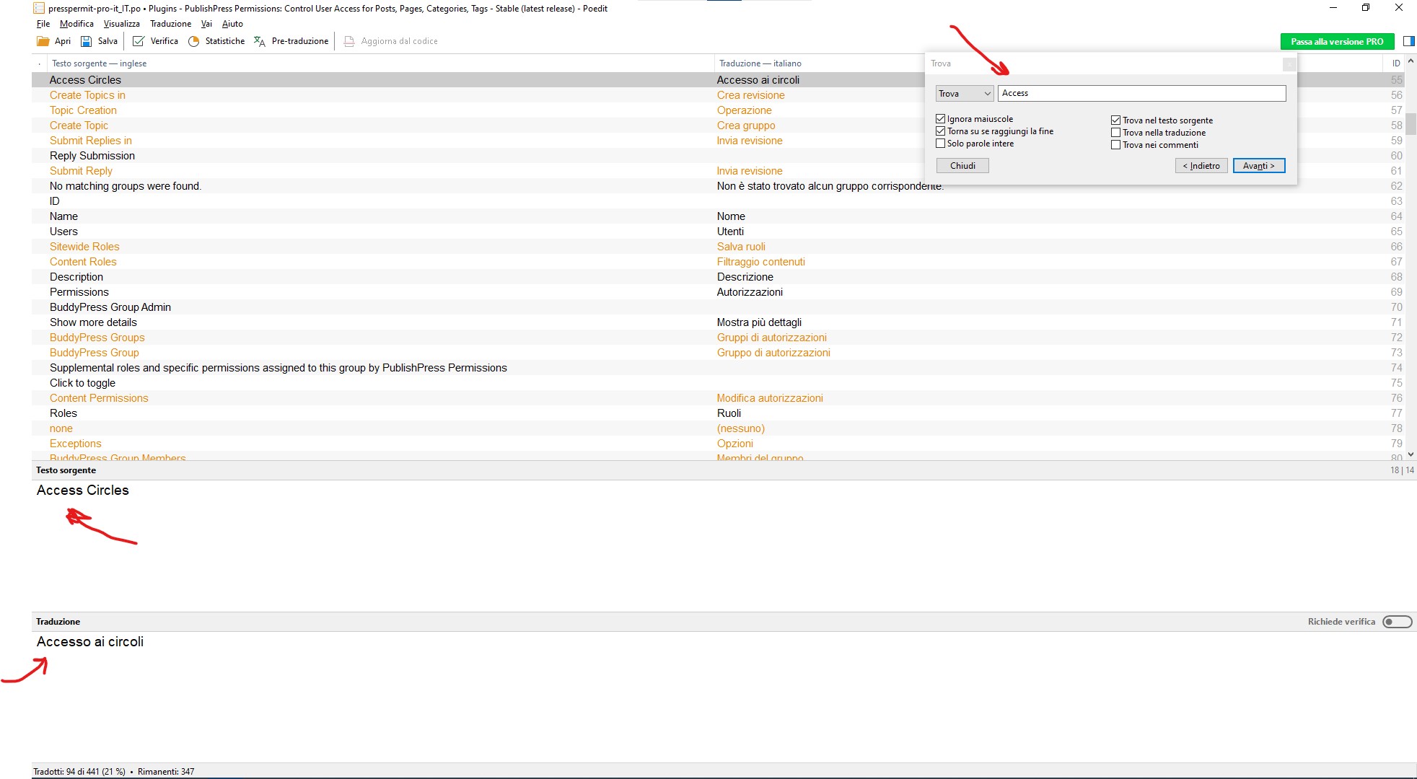Image resolution: width=1417 pixels, height=779 pixels.
Task: Open the Vai menu
Action: coord(206,23)
